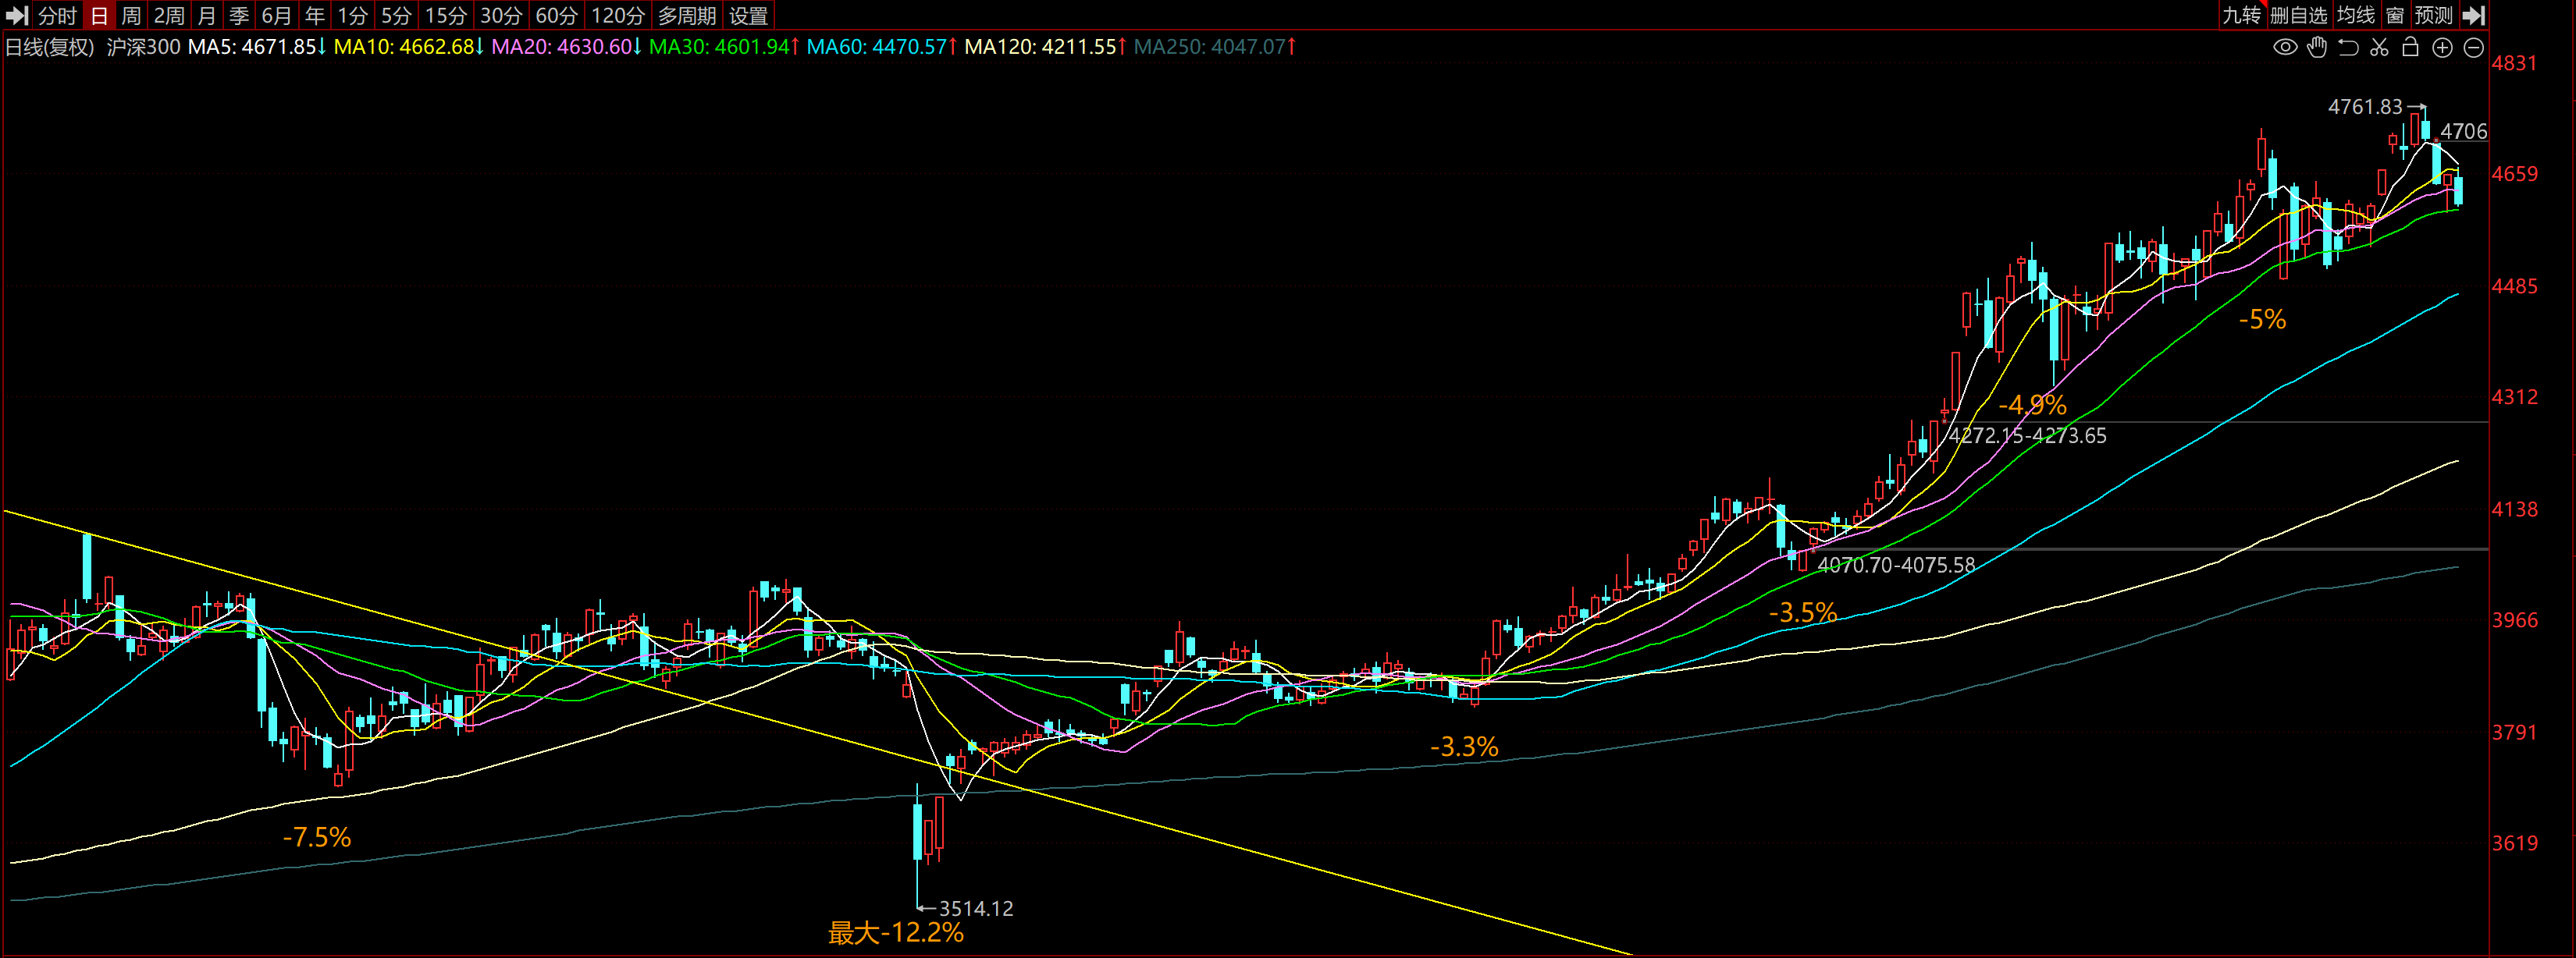
Task: Zoom in with the plus circle icon
Action: tap(2442, 47)
